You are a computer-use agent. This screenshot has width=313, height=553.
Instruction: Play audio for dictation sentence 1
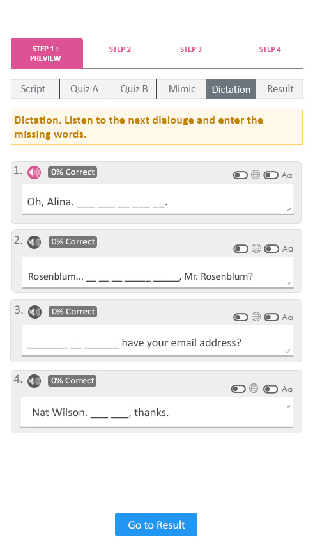click(34, 172)
